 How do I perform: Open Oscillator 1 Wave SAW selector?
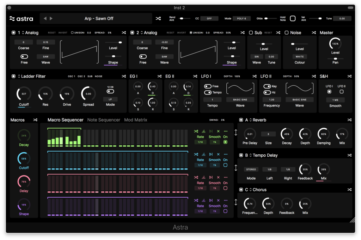pos(45,56)
